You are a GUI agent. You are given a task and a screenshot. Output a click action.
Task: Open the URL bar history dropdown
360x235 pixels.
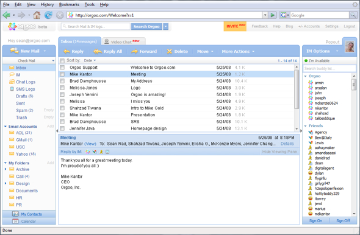coord(265,15)
